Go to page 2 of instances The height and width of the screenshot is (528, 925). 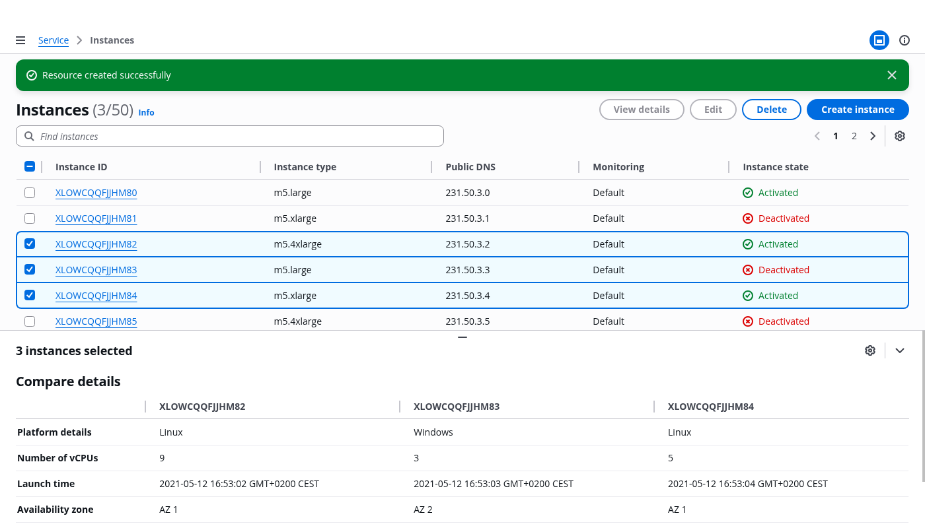pos(854,136)
